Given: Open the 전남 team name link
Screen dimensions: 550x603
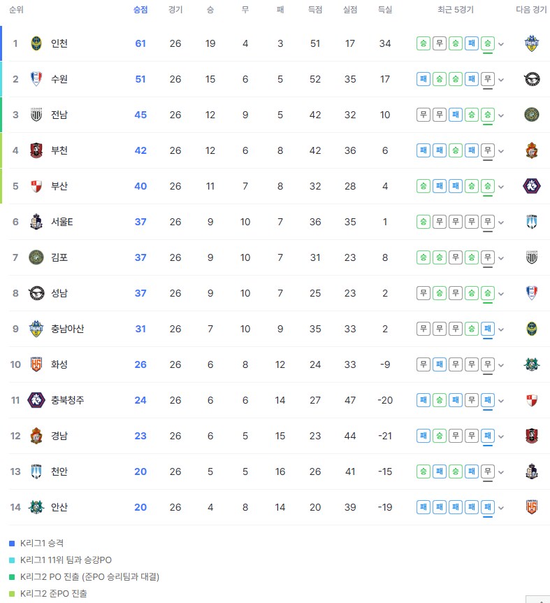Looking at the screenshot, I should point(59,115).
